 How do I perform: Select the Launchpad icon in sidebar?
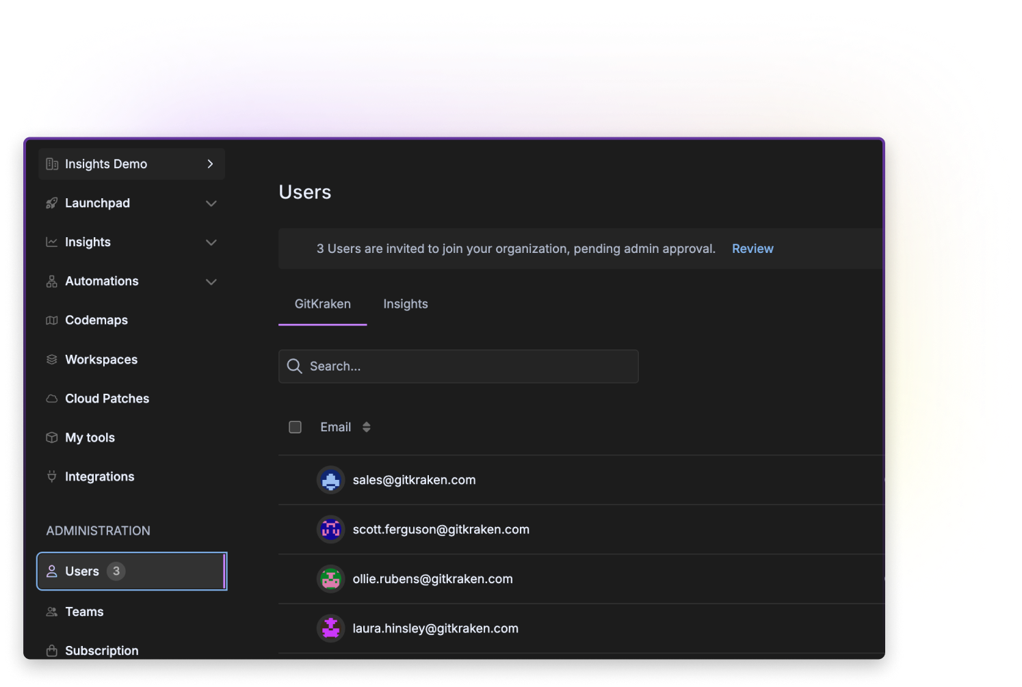[52, 203]
